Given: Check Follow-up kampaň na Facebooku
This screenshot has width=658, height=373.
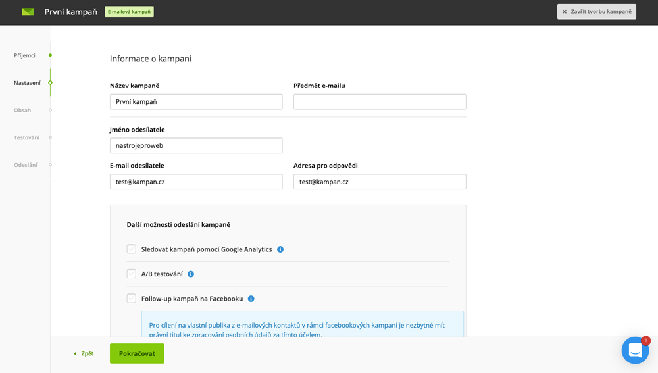Looking at the screenshot, I should tap(132, 299).
